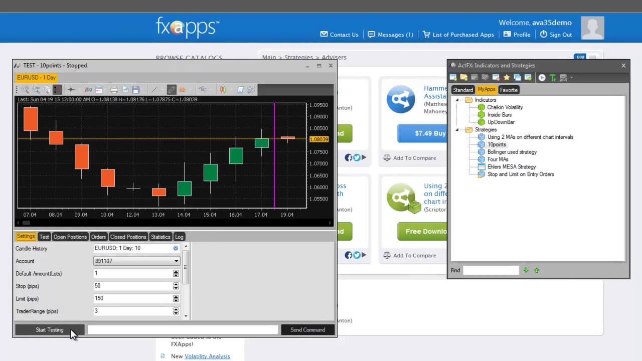This screenshot has height=361, width=642.
Task: Click the List of Purchased Apps link
Action: 463,35
